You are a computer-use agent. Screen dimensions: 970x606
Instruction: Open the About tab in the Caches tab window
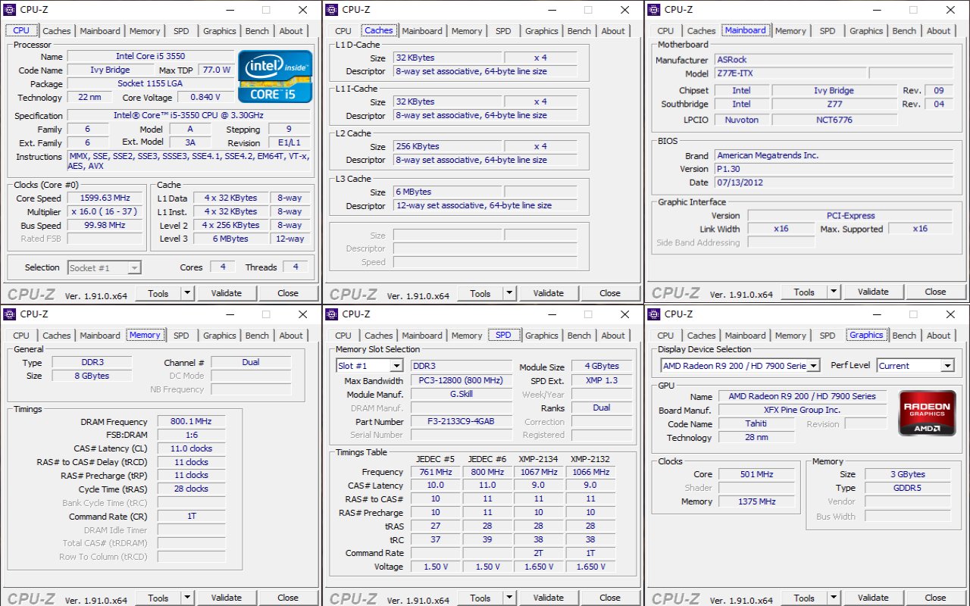(613, 31)
